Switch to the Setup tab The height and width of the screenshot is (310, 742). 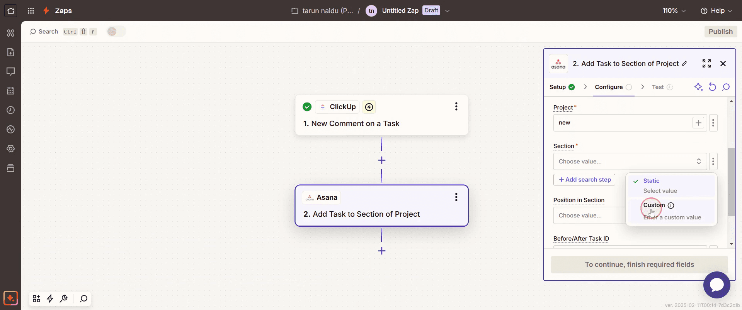click(562, 87)
